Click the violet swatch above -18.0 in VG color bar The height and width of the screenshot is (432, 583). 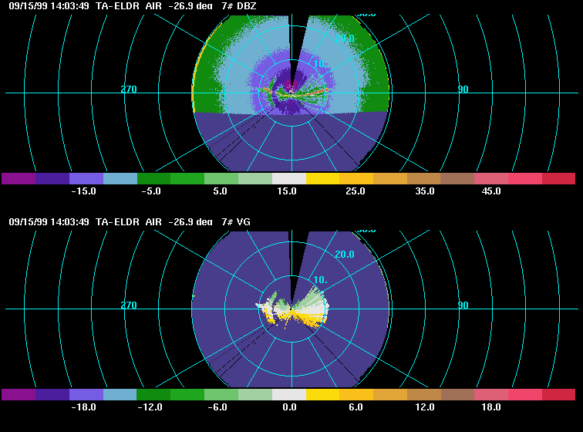point(86,394)
